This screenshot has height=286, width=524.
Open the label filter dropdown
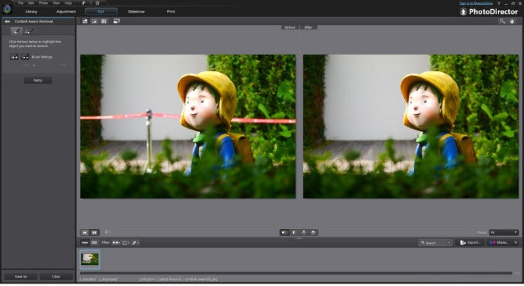click(126, 243)
